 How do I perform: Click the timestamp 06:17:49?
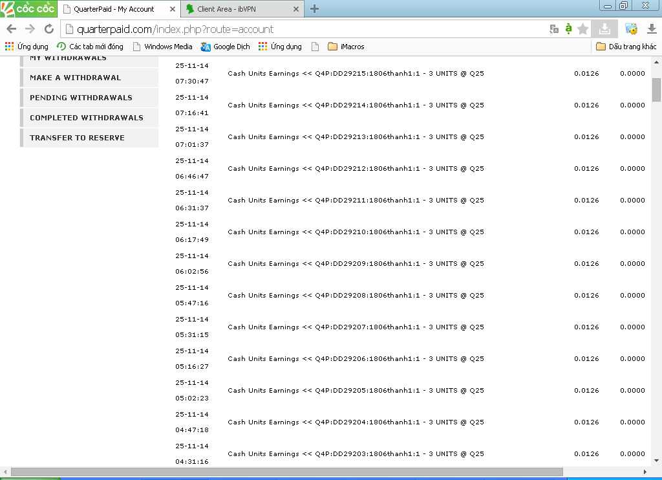(192, 239)
